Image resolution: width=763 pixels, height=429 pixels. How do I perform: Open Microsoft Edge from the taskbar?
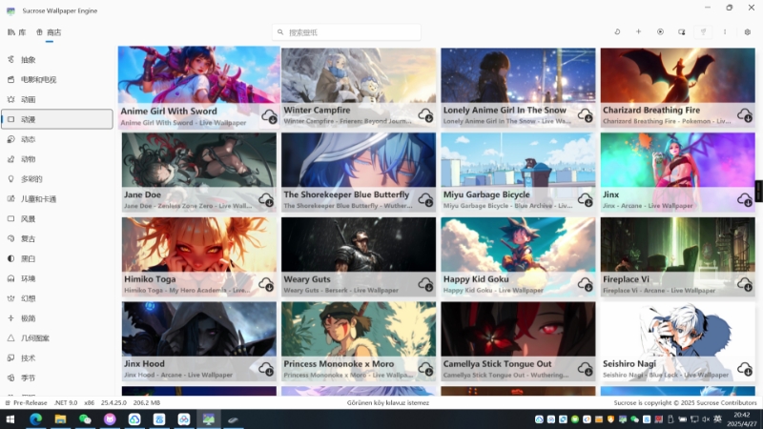point(35,419)
